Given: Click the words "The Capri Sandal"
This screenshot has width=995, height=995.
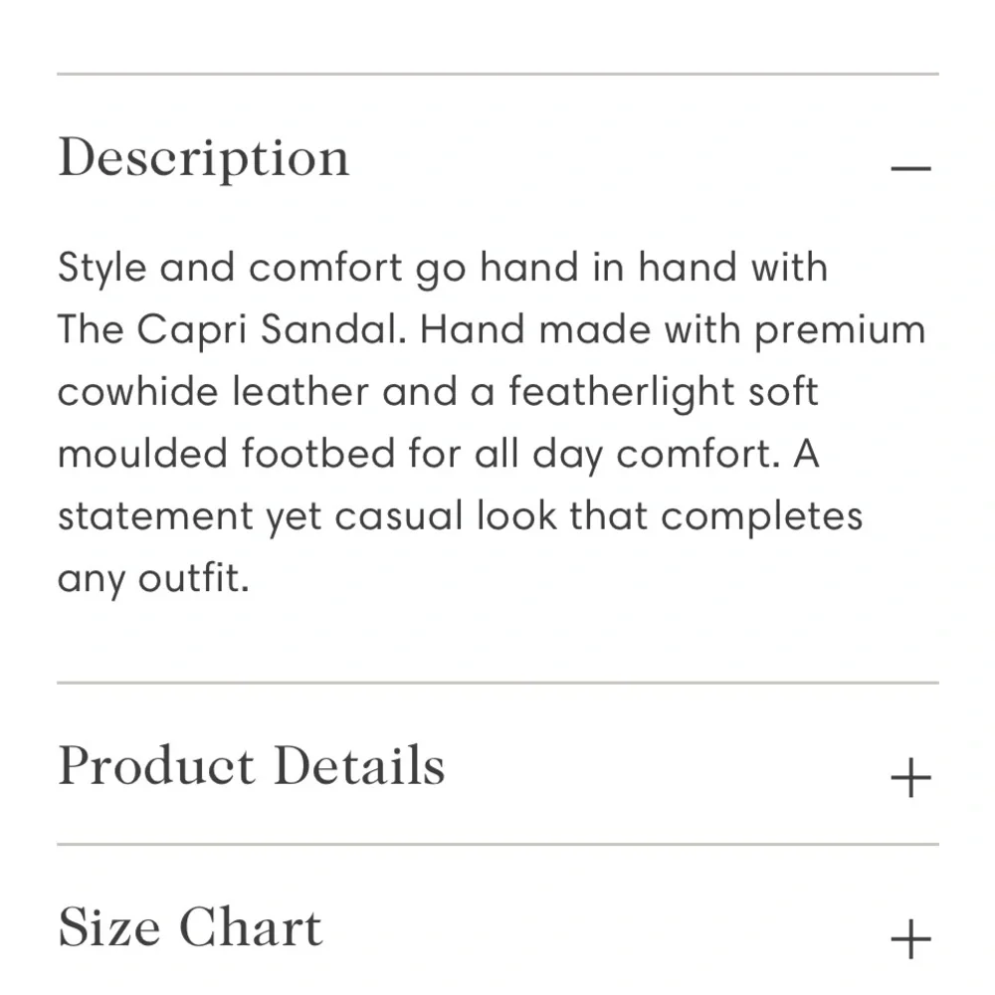Looking at the screenshot, I should coord(231,330).
